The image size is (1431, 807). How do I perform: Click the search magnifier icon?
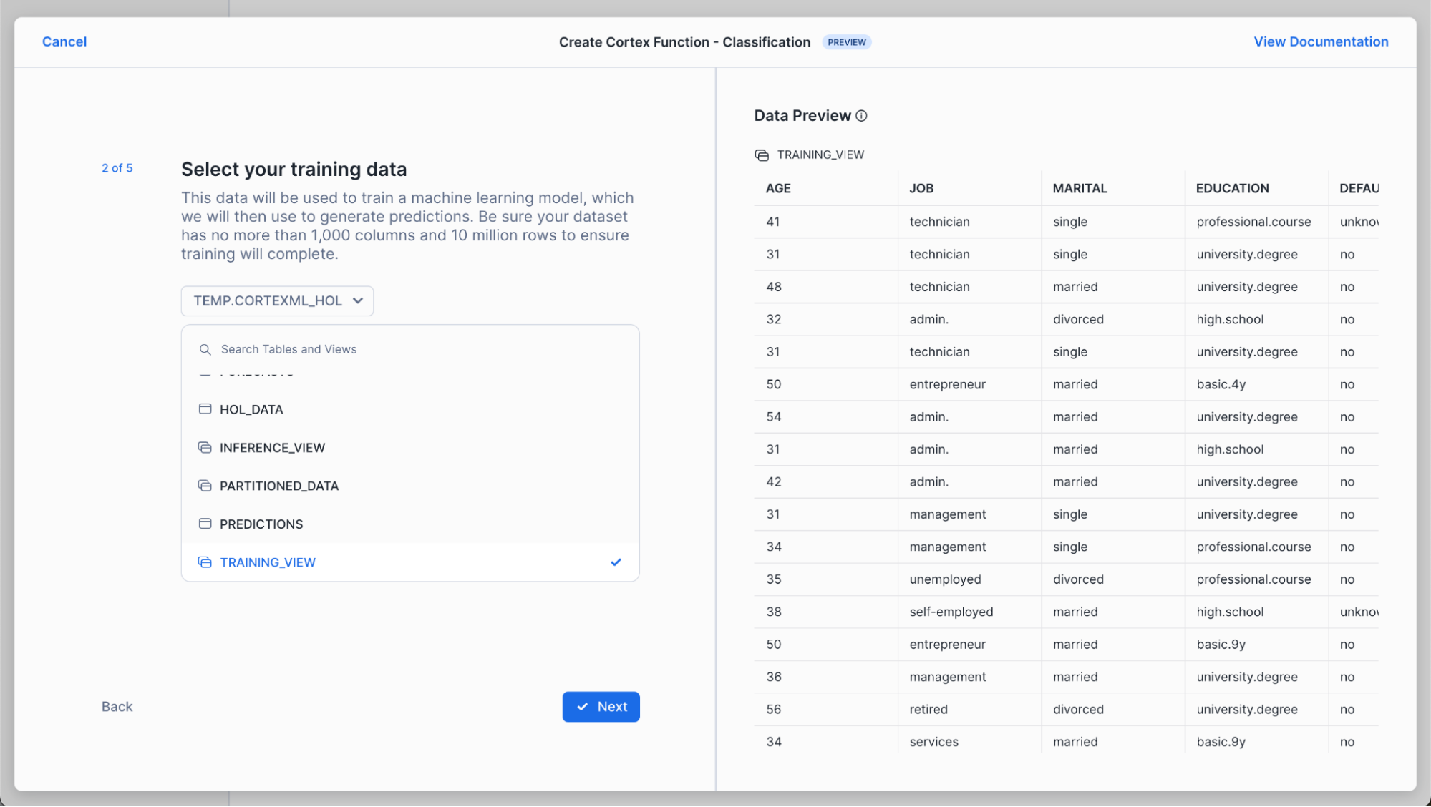point(205,349)
